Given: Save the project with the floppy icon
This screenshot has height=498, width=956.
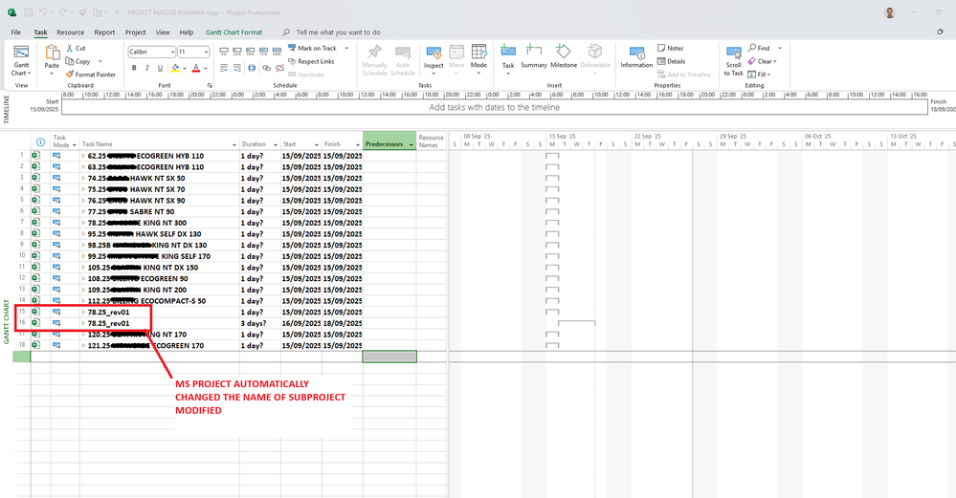Looking at the screenshot, I should pos(28,12).
